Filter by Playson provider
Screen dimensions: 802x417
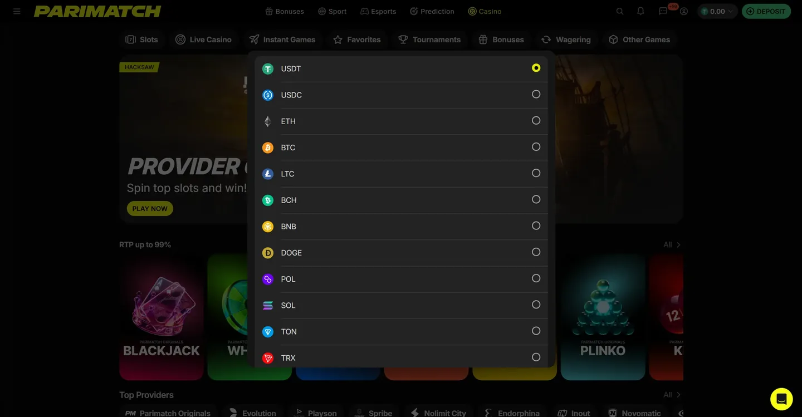click(x=315, y=413)
